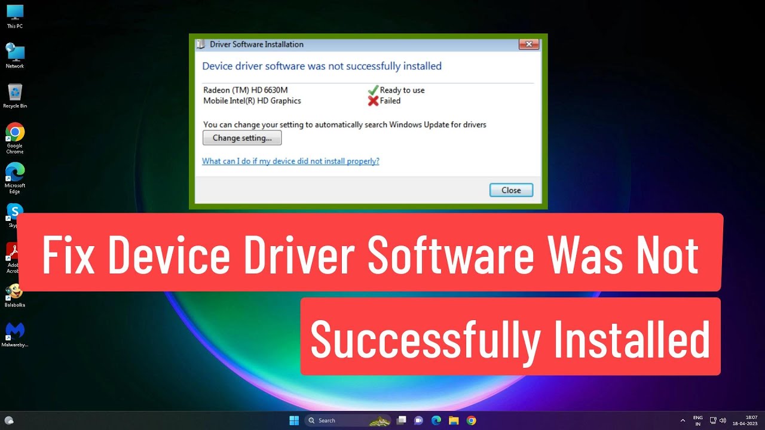The image size is (765, 430).
Task: Click the 'Device driver software was not successfully installed' heading
Action: (x=322, y=66)
